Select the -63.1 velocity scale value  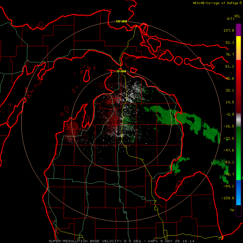click(229, 162)
